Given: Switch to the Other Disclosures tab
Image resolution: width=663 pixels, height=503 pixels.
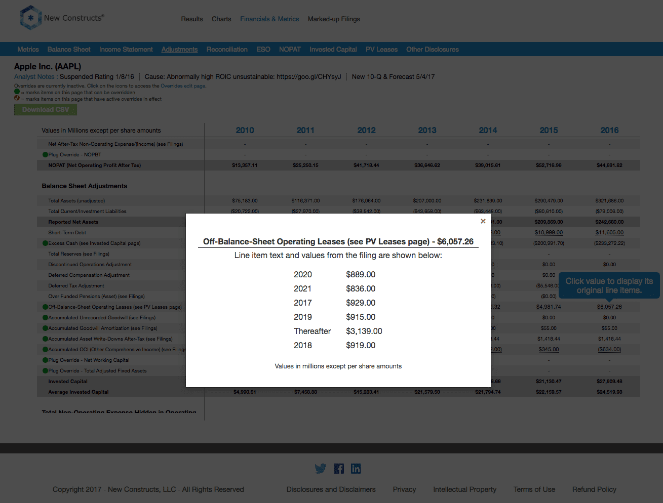Looking at the screenshot, I should (433, 50).
